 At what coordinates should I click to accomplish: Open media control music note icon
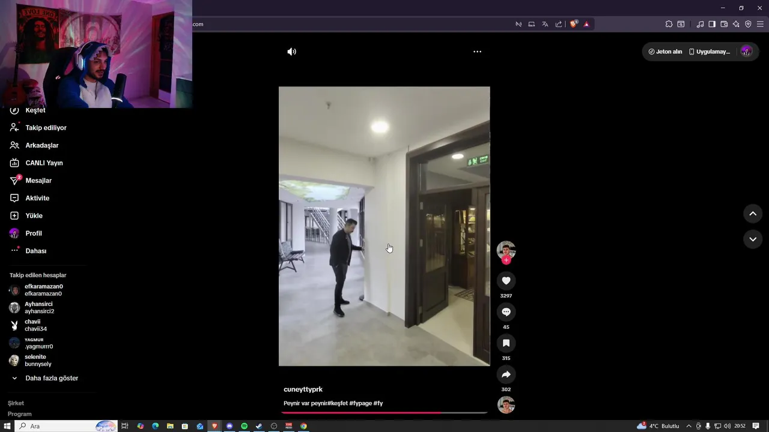pos(700,24)
